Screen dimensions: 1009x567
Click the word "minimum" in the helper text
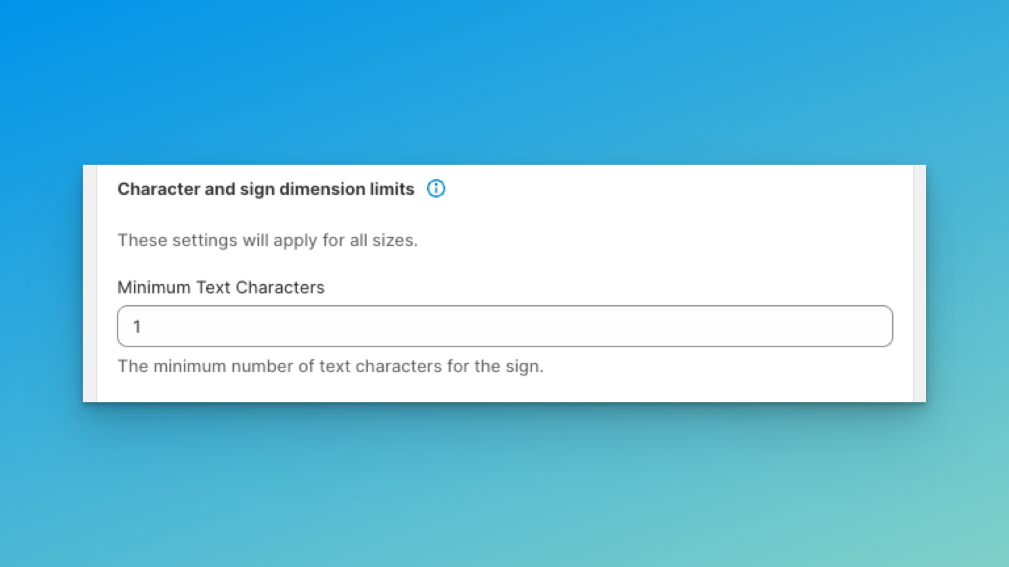tap(190, 366)
